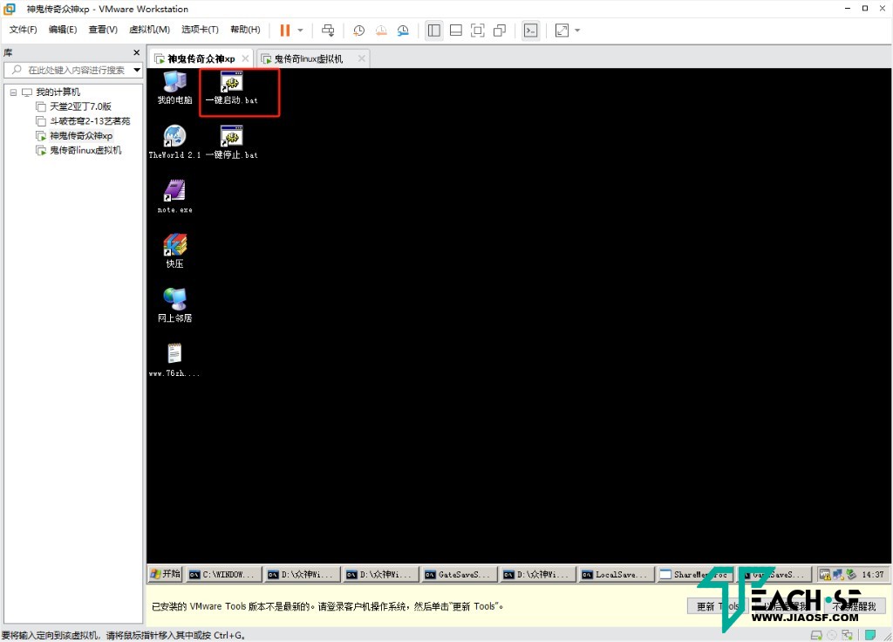The image size is (893, 642).
Task: Toggle the thumbnail bar view
Action: [x=455, y=31]
